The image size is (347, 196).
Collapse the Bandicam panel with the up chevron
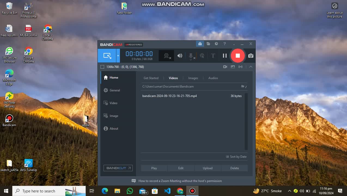click(251, 67)
